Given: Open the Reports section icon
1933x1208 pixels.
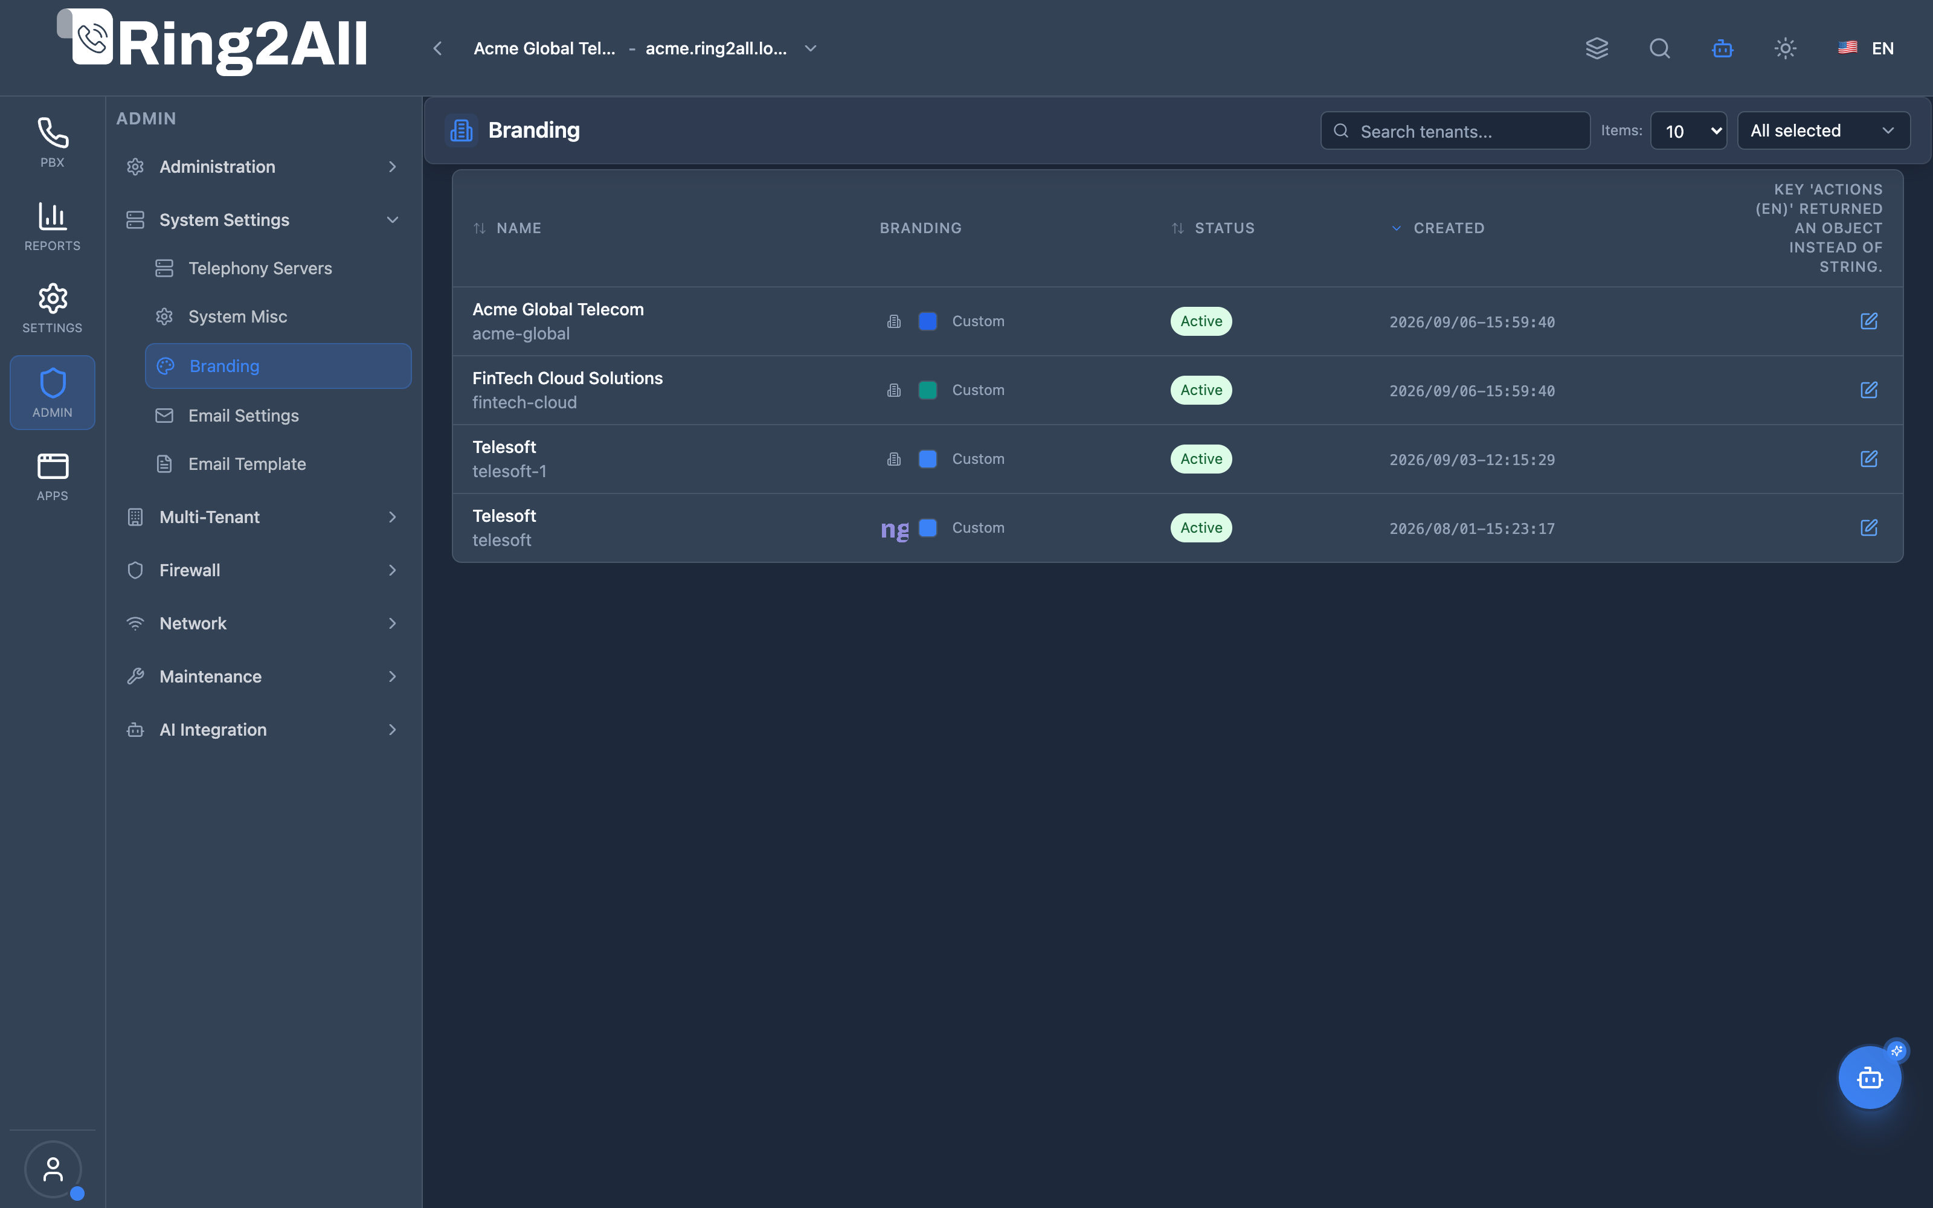Looking at the screenshot, I should 52,226.
